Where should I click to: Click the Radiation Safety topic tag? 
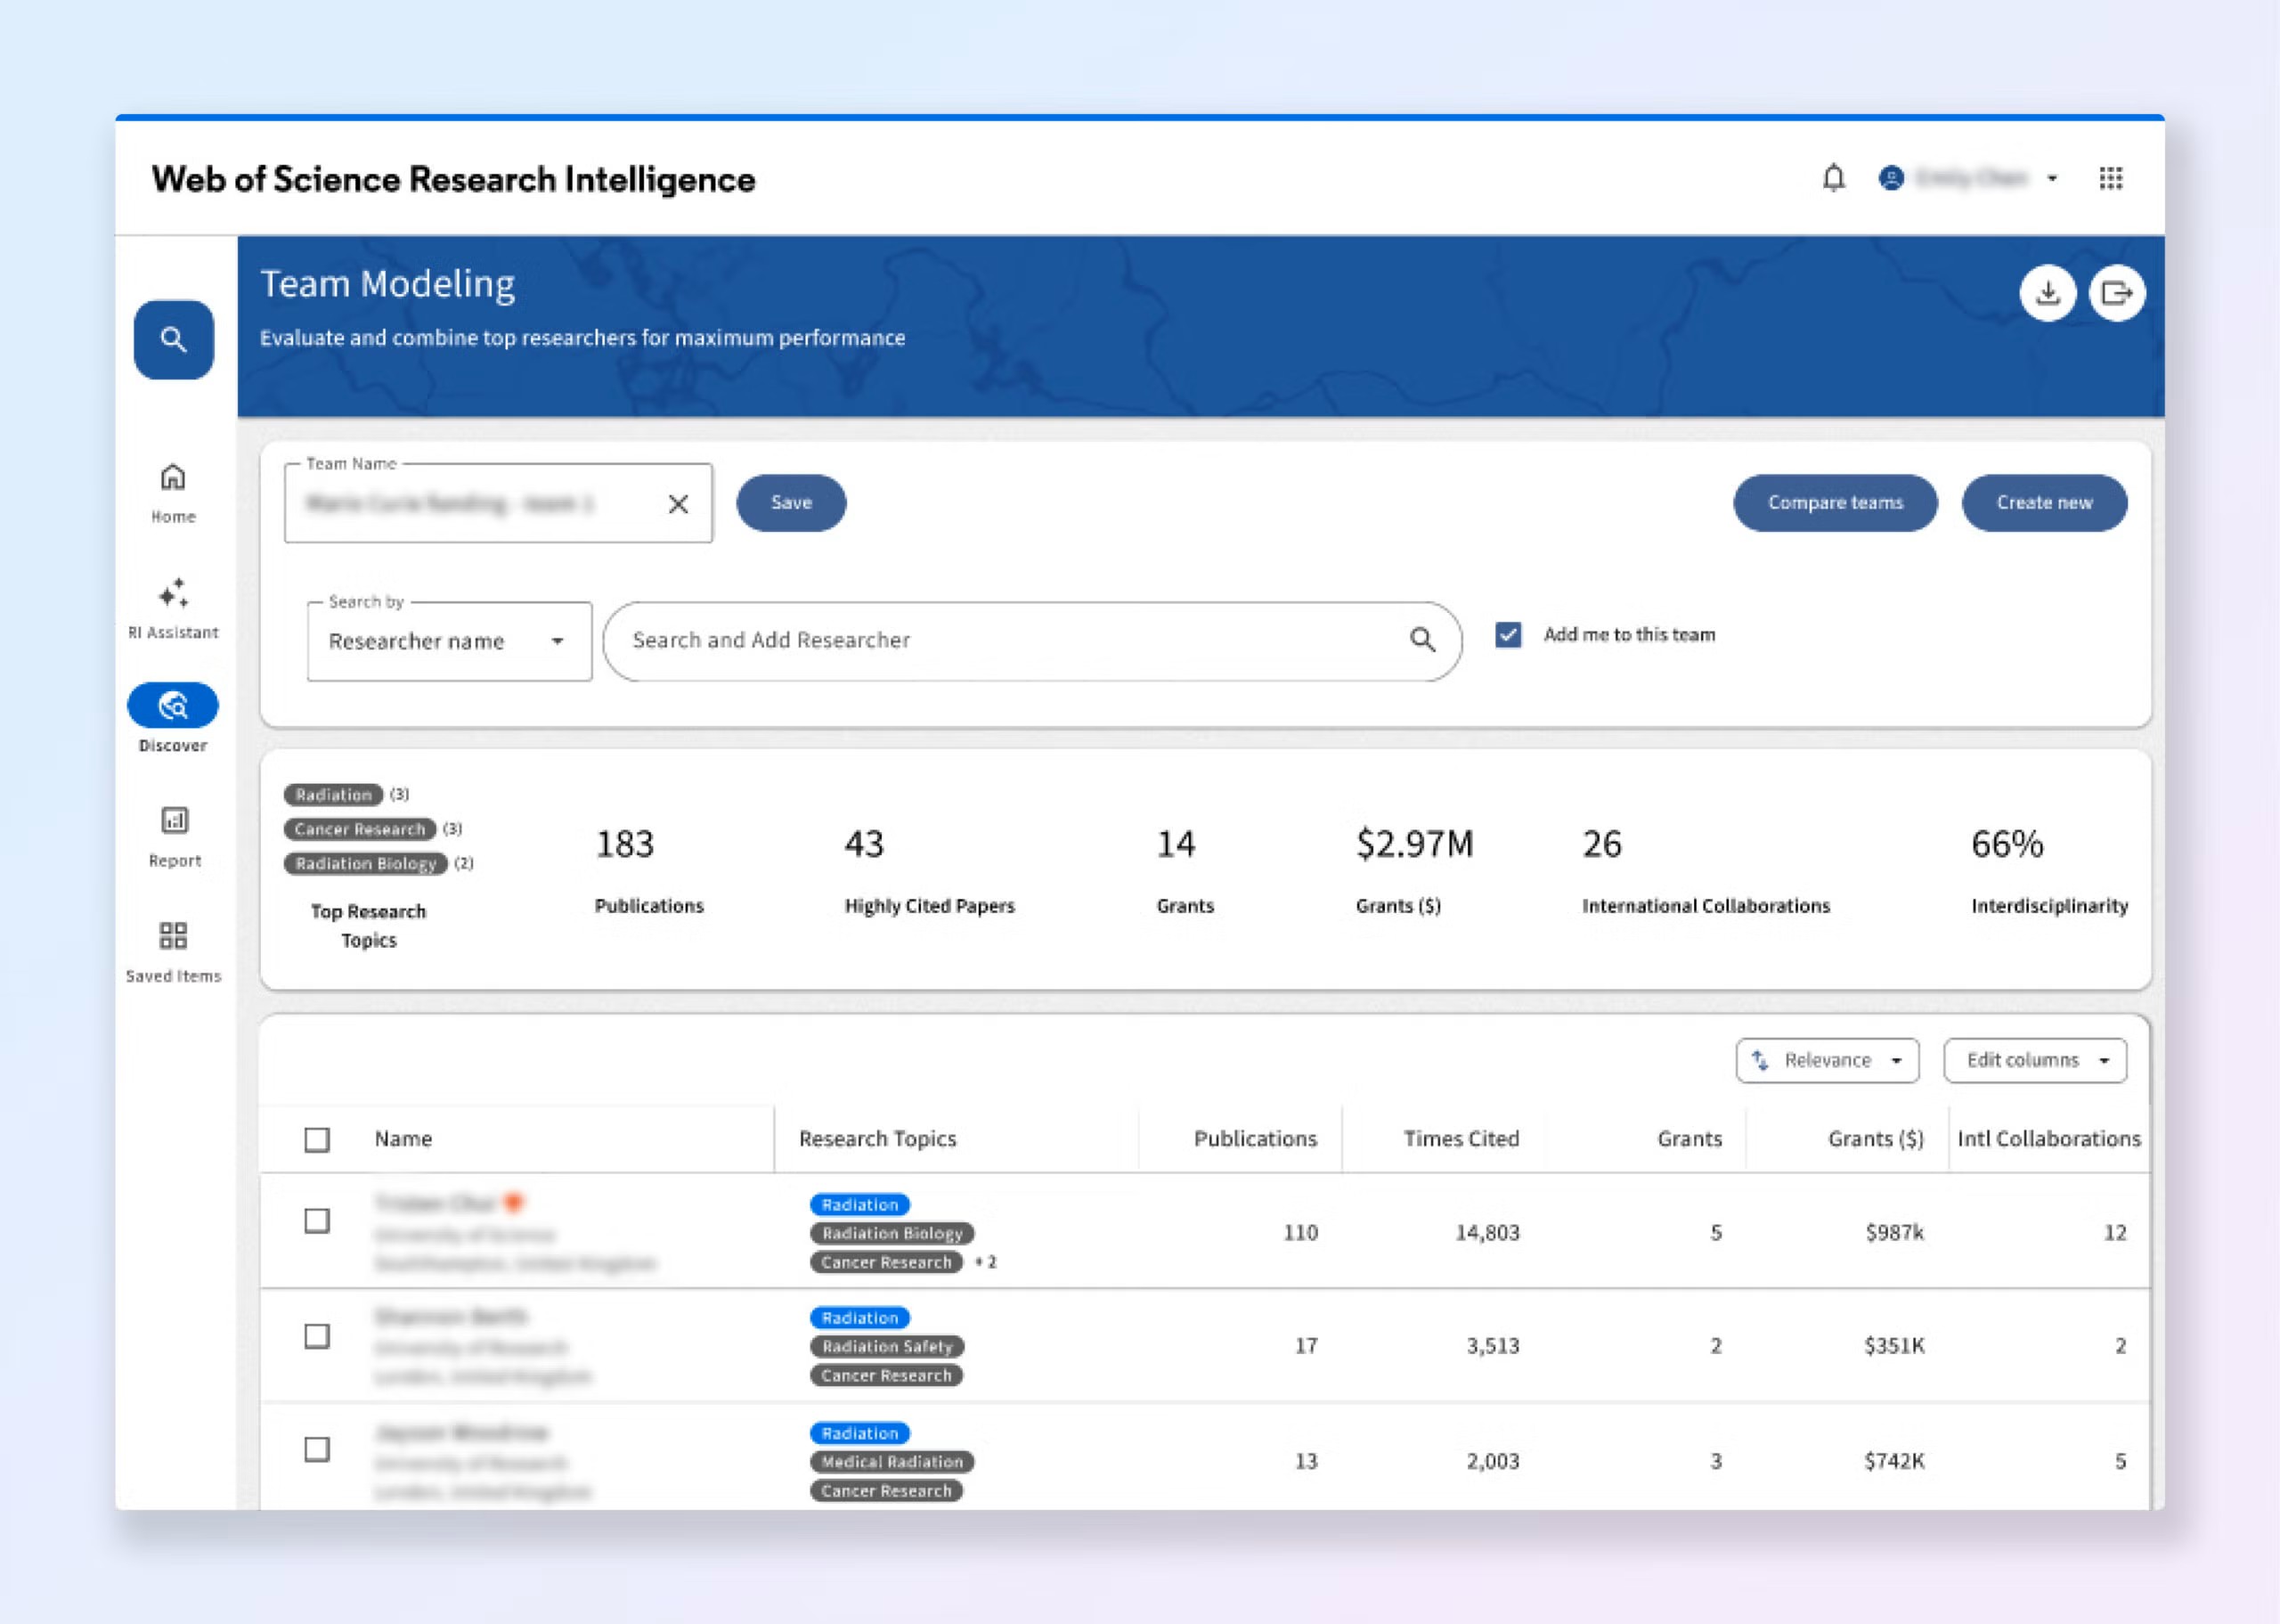click(888, 1347)
